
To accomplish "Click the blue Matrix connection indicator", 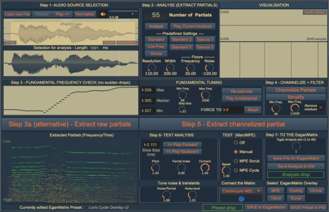I will tap(241, 199).
